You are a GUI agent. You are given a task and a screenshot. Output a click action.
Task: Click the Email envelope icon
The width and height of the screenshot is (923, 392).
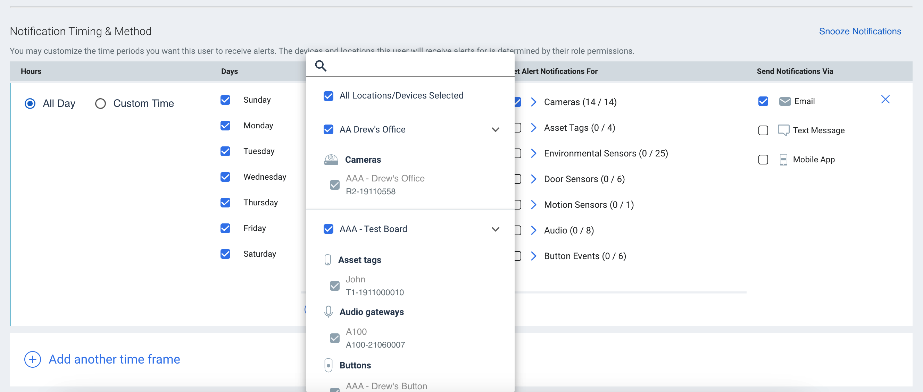click(784, 101)
